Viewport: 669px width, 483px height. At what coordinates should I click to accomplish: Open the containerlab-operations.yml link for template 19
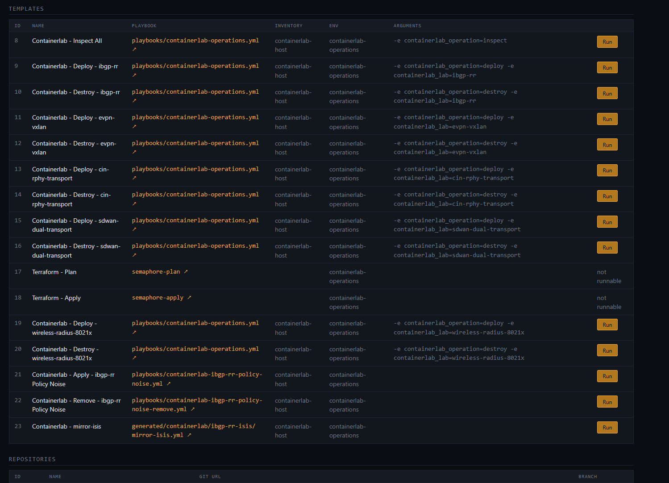195,323
